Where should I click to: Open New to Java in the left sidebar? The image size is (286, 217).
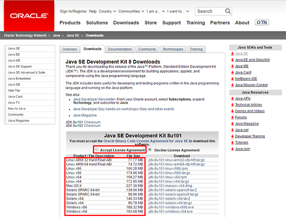coord(30,108)
